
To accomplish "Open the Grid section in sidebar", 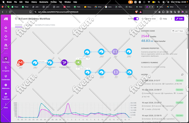I will pyautogui.click(x=6, y=38).
